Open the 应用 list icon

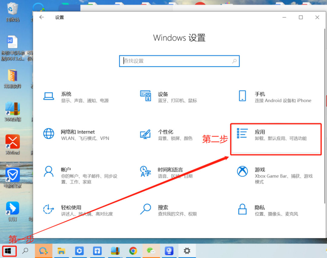[242, 134]
